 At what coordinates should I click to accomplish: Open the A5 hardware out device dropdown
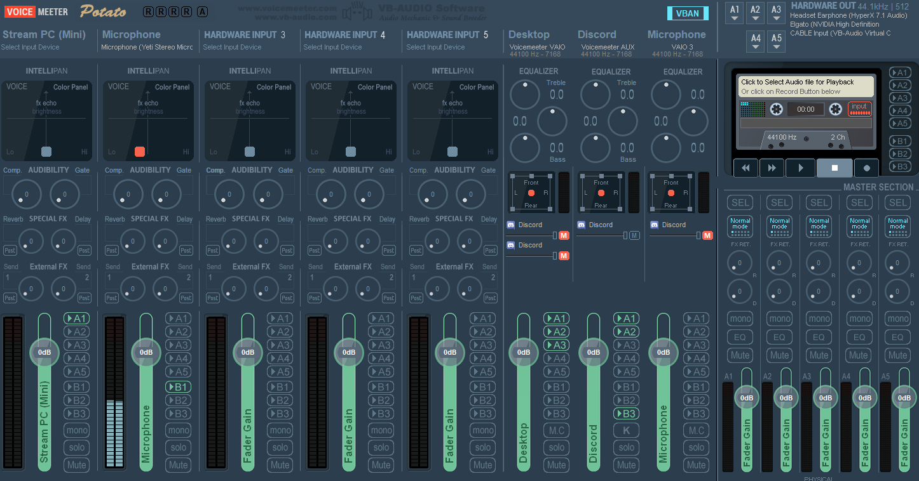[776, 42]
